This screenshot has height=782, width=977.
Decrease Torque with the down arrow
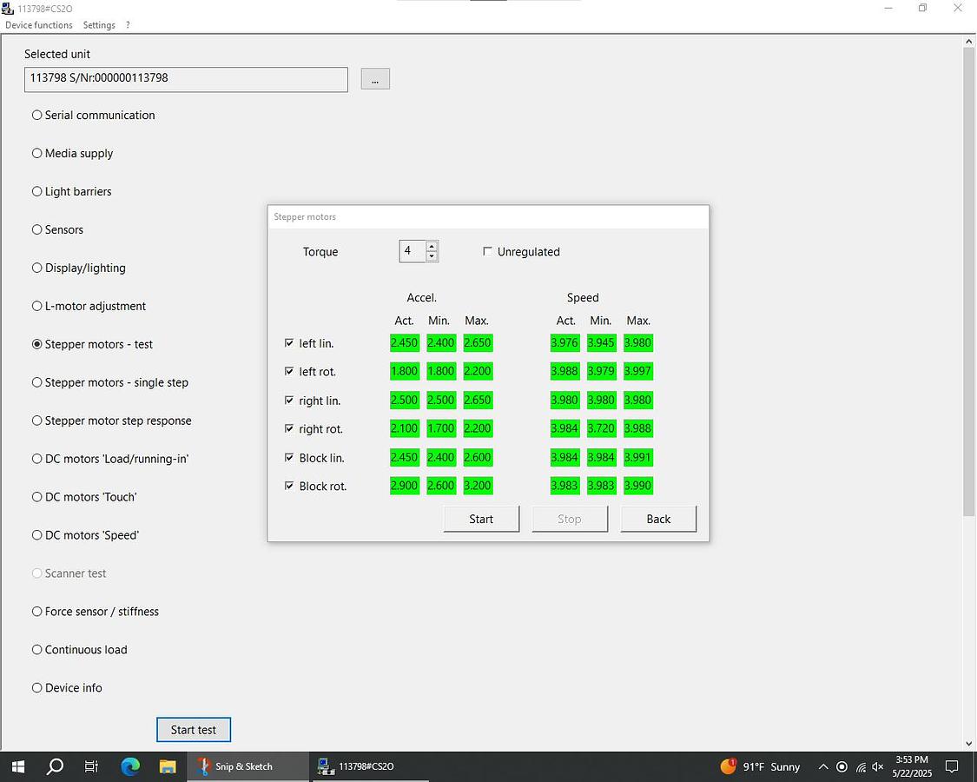point(432,257)
